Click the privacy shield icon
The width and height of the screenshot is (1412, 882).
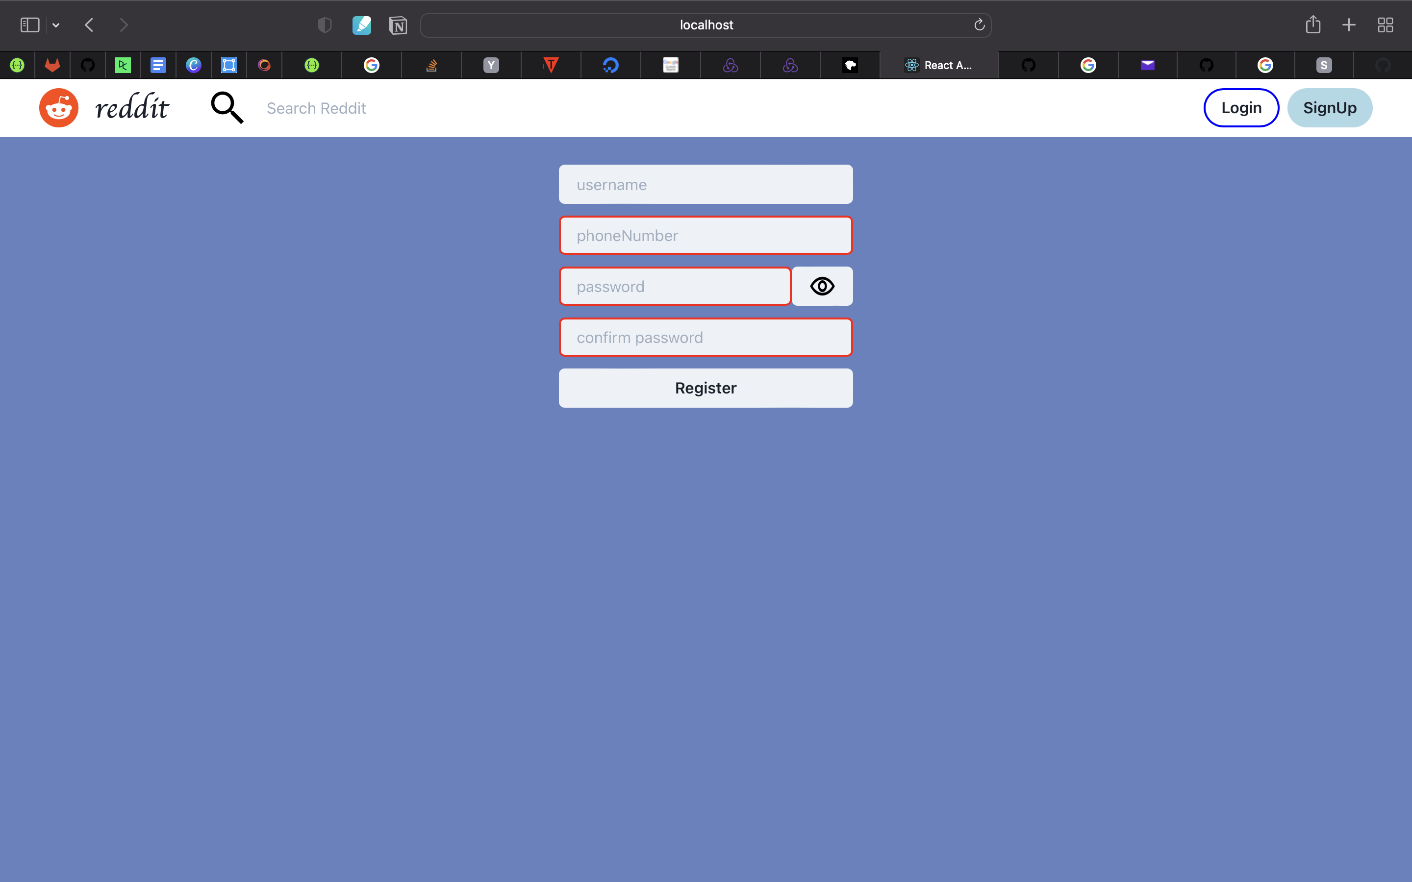point(325,25)
